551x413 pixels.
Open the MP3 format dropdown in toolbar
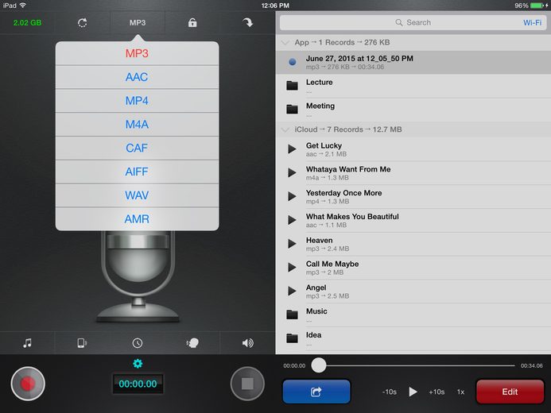click(x=138, y=23)
